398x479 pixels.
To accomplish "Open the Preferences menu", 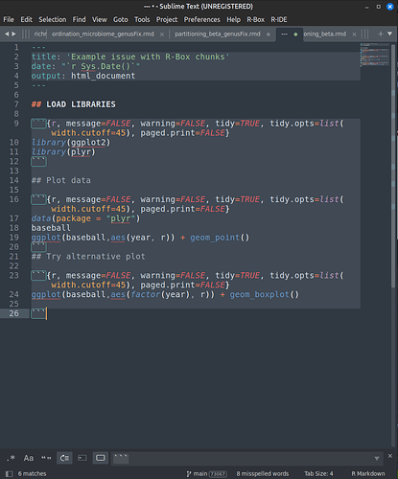I will coord(201,19).
